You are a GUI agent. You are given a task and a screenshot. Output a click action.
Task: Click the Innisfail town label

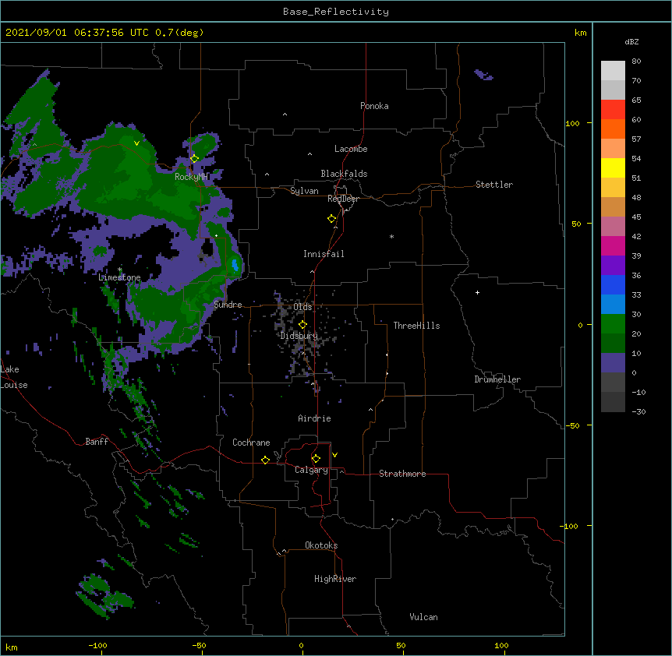[324, 254]
